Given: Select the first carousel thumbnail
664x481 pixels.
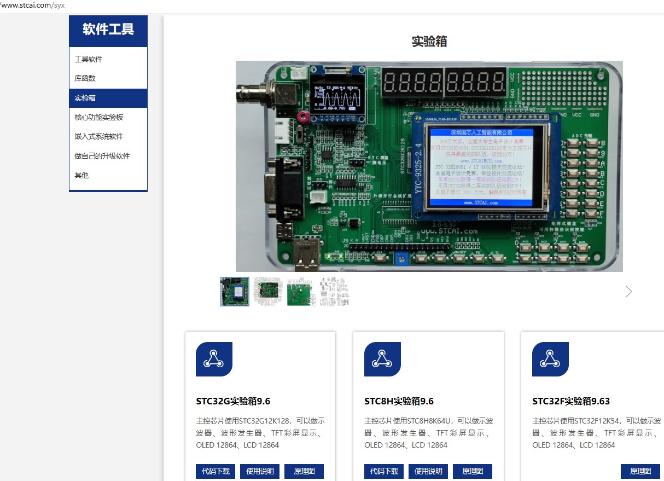Looking at the screenshot, I should 235,292.
